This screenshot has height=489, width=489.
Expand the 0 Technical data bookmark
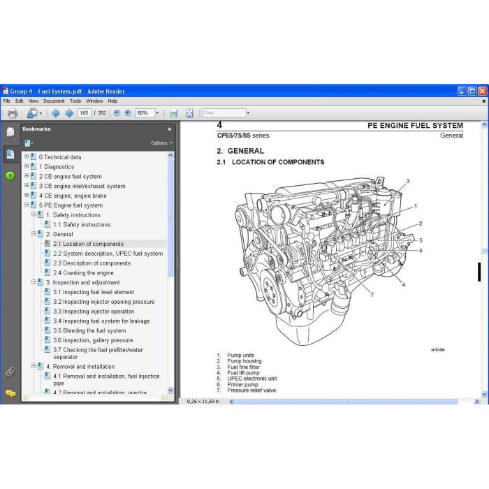click(27, 156)
